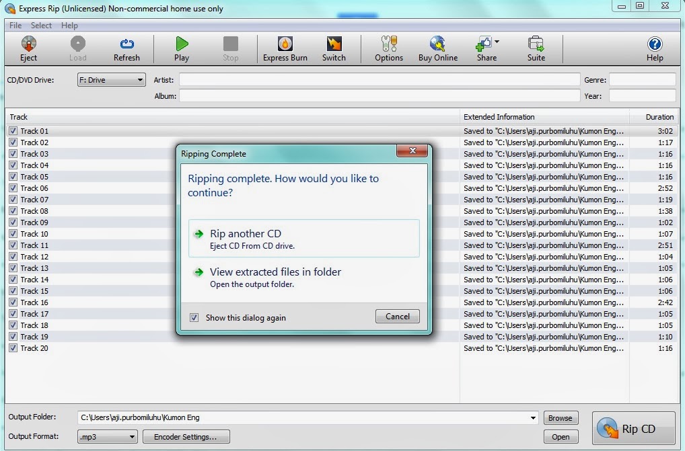Uncheck Track 05 checkbox

13,177
